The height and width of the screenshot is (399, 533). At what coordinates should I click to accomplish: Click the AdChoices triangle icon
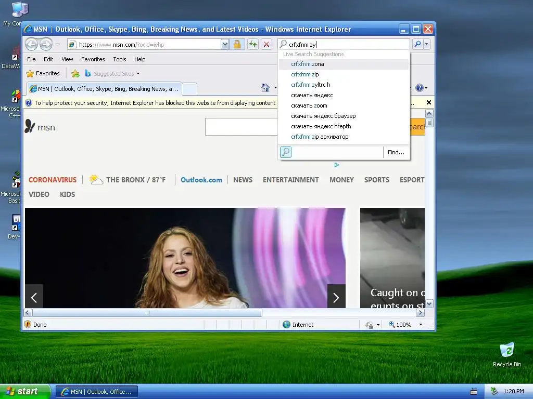tap(337, 165)
